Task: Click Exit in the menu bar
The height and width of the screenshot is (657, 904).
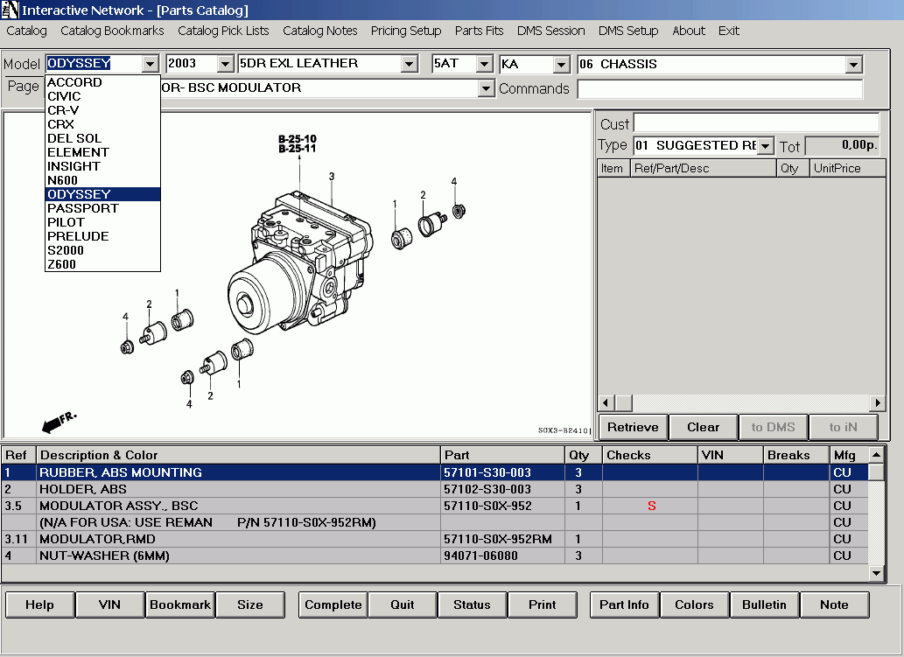Action: 729,31
